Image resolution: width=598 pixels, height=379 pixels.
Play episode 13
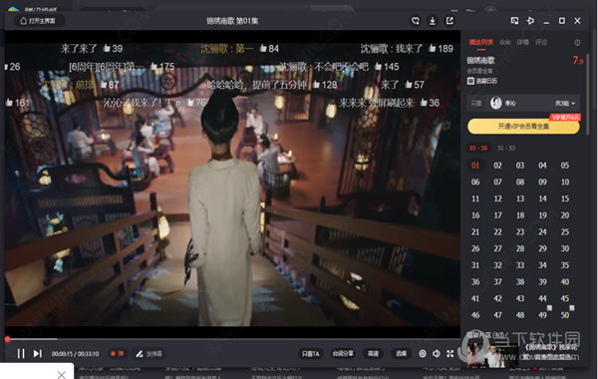(x=520, y=198)
